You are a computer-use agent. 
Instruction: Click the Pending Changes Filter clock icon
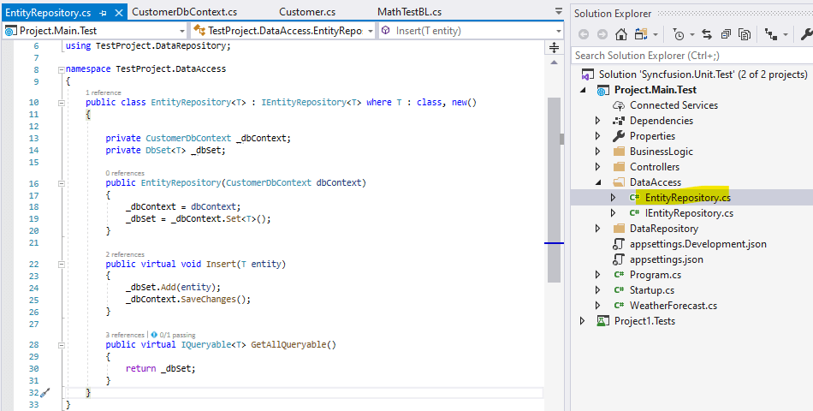coord(679,34)
